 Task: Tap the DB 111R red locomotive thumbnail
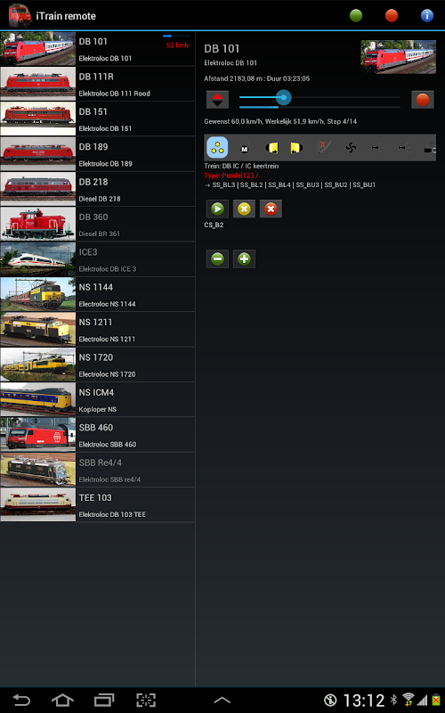tap(37, 84)
